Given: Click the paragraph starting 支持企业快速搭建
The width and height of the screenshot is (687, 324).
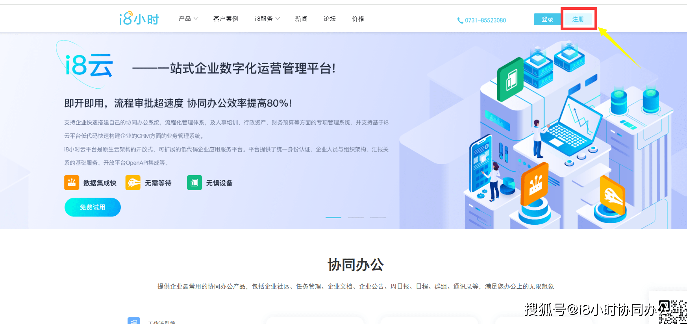Looking at the screenshot, I should (x=226, y=129).
